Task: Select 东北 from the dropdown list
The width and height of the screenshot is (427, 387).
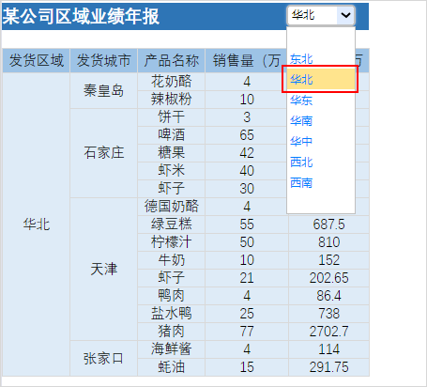Action: [x=321, y=59]
